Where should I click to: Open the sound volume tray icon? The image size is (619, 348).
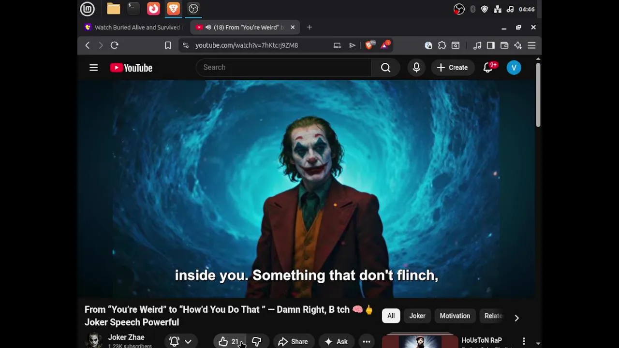tap(510, 9)
